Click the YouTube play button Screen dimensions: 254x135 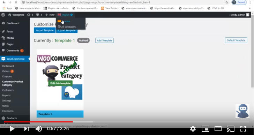click(12, 129)
